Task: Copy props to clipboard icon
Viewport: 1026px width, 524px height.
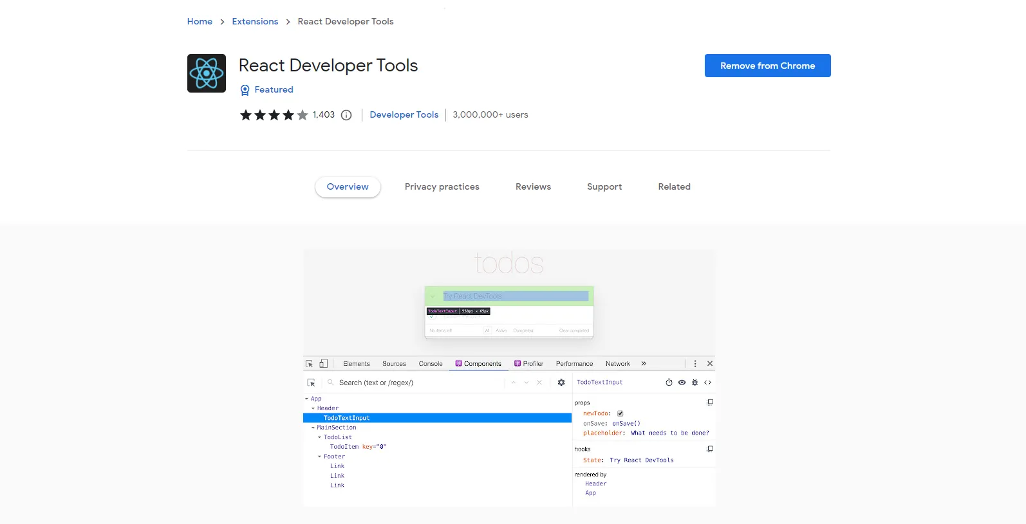Action: pos(710,402)
